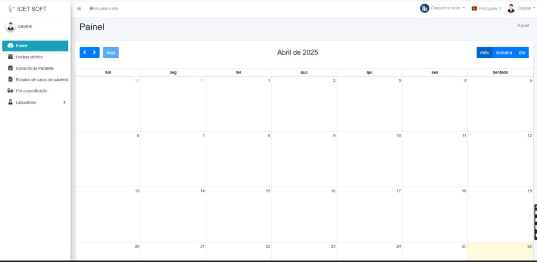This screenshot has height=262, width=537.
Task: Click the Painel page heading
Action: [x=92, y=27]
